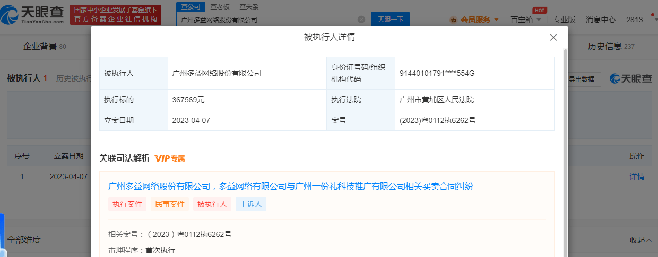Switch to the 企业背景 tab
Screen dimensions: 658x257
pyautogui.click(x=45, y=47)
